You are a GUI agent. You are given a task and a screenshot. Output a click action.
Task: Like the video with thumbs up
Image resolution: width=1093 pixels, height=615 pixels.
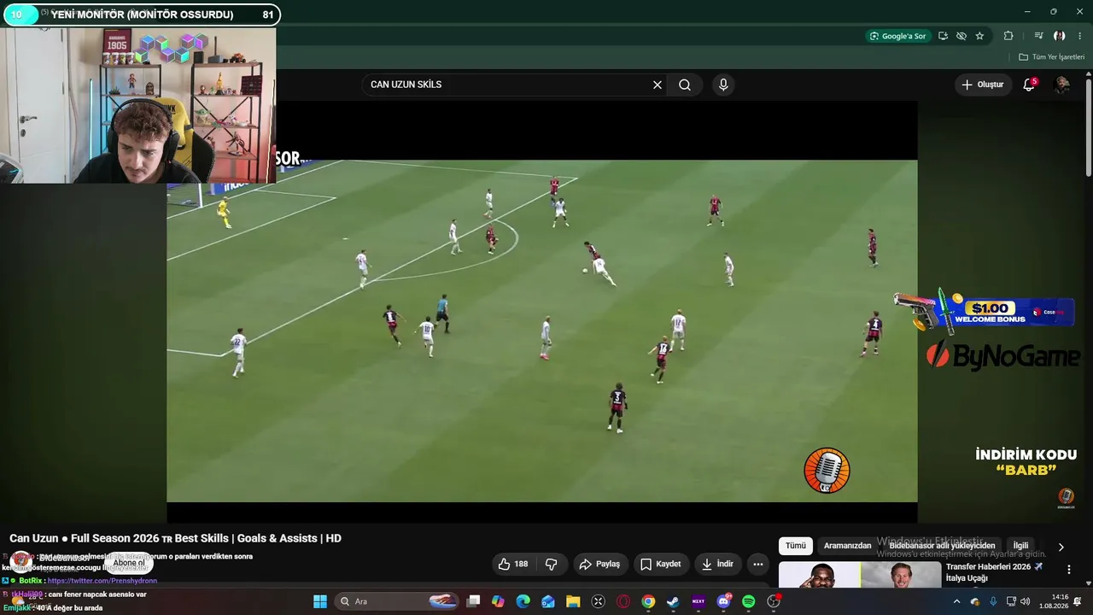(x=512, y=564)
